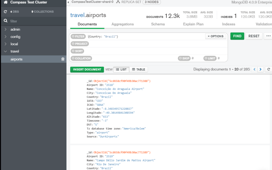The height and width of the screenshot is (170, 272).
Task: Click the name "Campo Délio Jardim de Mattos Airport"
Action: pos(125,160)
